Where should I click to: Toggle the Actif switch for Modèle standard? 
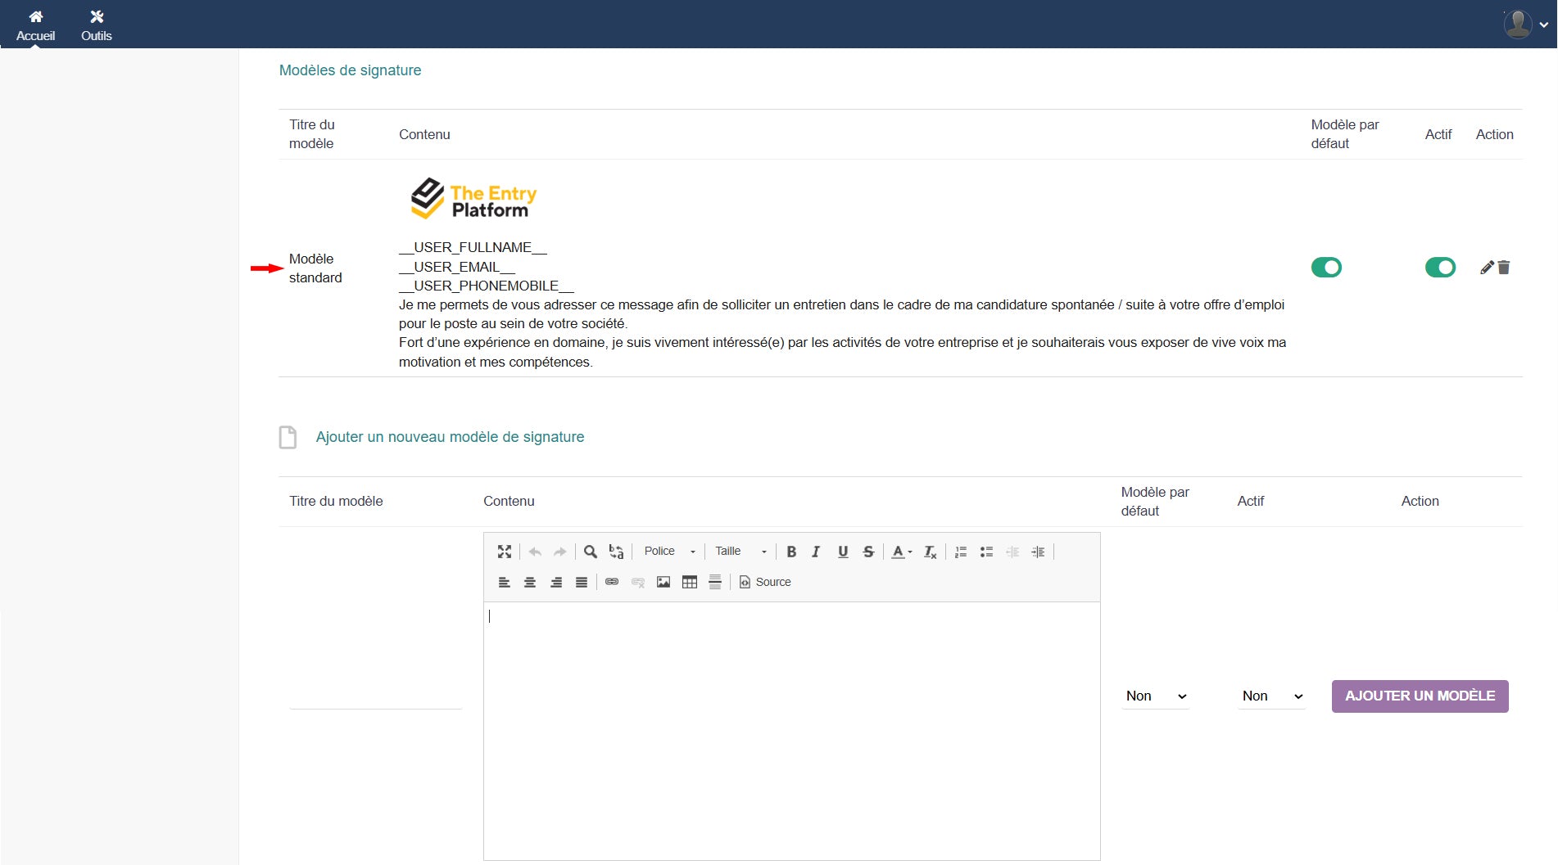tap(1440, 268)
